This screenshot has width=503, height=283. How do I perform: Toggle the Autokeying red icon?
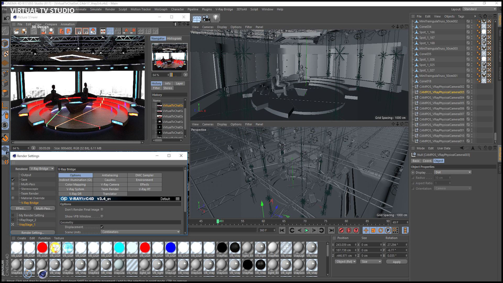tap(348, 230)
